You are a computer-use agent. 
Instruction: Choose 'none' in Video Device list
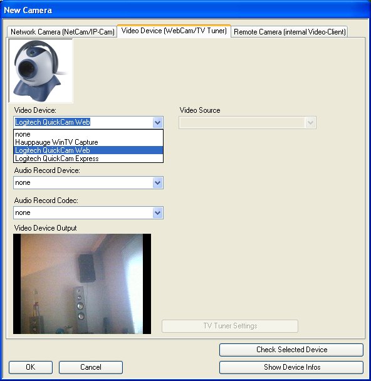tap(88, 134)
